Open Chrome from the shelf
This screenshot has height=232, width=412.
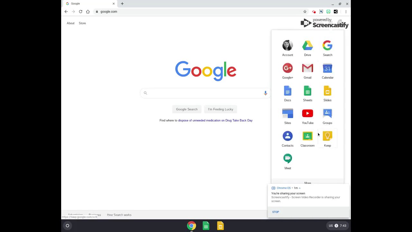tap(192, 226)
